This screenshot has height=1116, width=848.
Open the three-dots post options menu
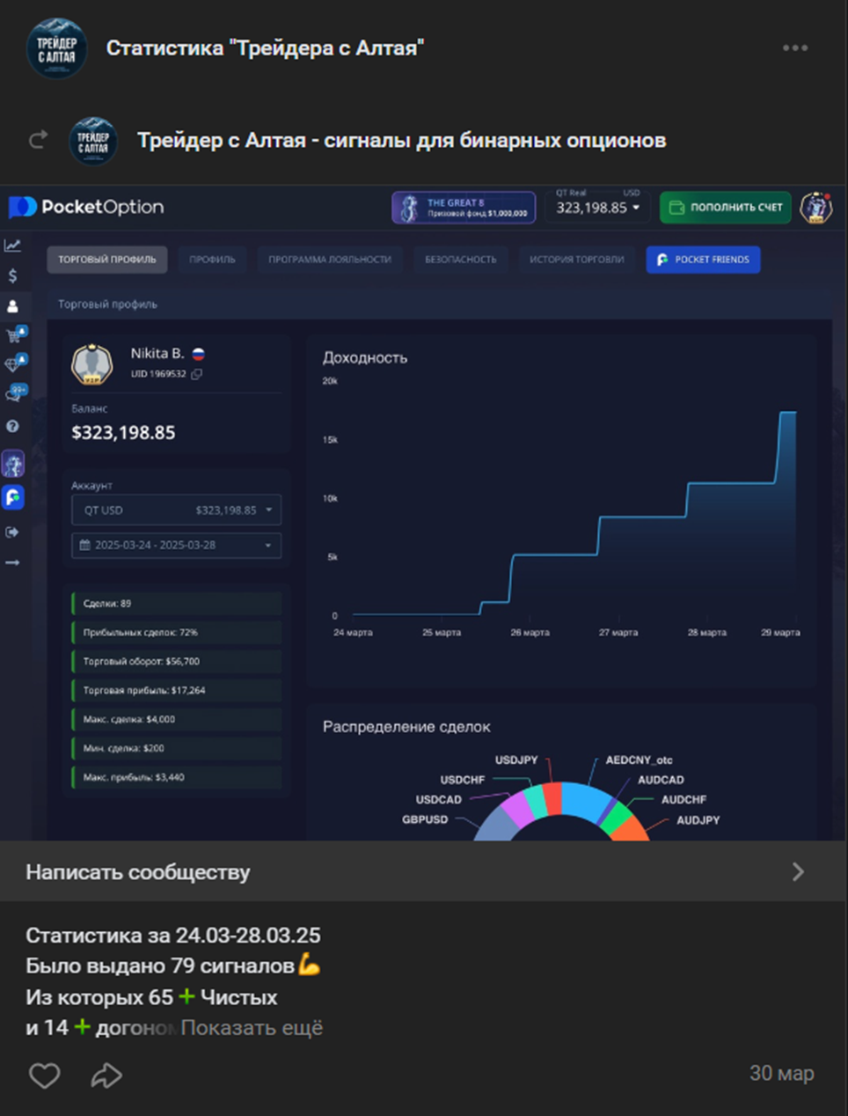[x=794, y=48]
